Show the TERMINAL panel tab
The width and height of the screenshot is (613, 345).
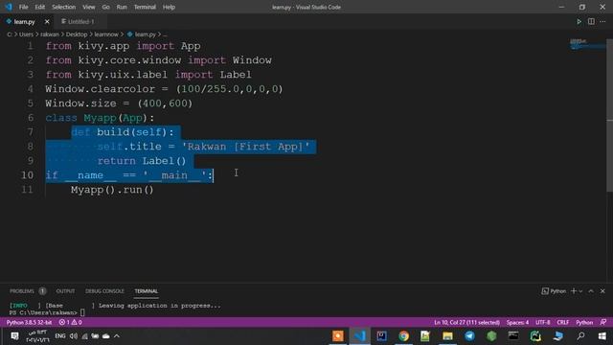[x=147, y=291]
